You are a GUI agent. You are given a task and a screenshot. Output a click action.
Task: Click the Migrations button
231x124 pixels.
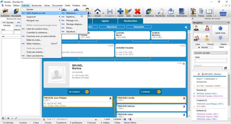(x=112, y=27)
